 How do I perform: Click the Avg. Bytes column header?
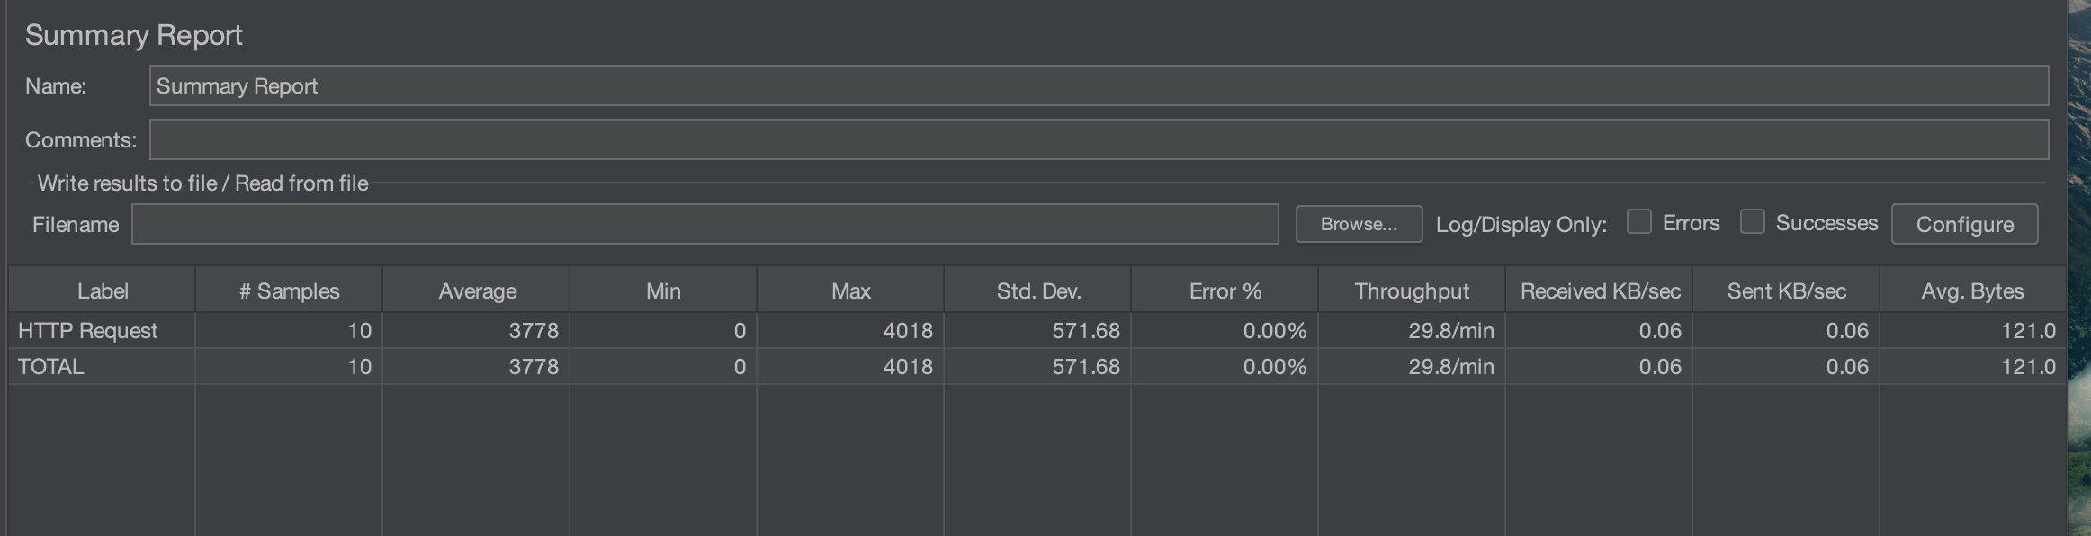pos(1972,291)
